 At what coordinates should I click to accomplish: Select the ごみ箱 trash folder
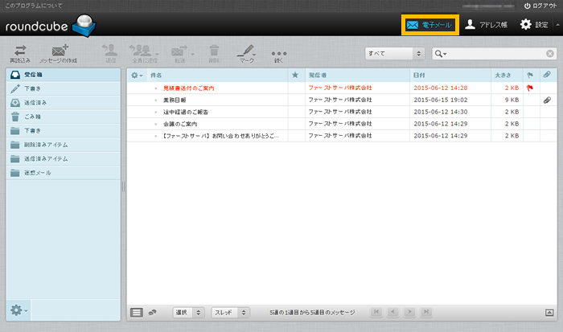pyautogui.click(x=32, y=117)
